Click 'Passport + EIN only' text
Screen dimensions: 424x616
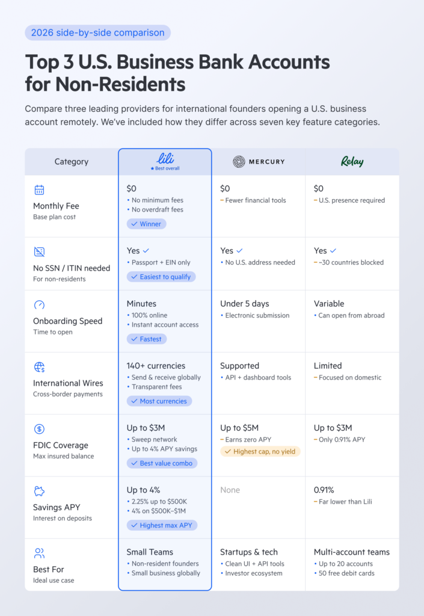(161, 262)
